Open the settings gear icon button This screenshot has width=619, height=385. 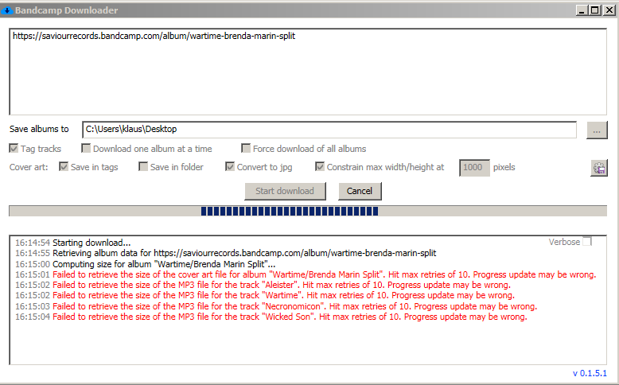pos(599,168)
